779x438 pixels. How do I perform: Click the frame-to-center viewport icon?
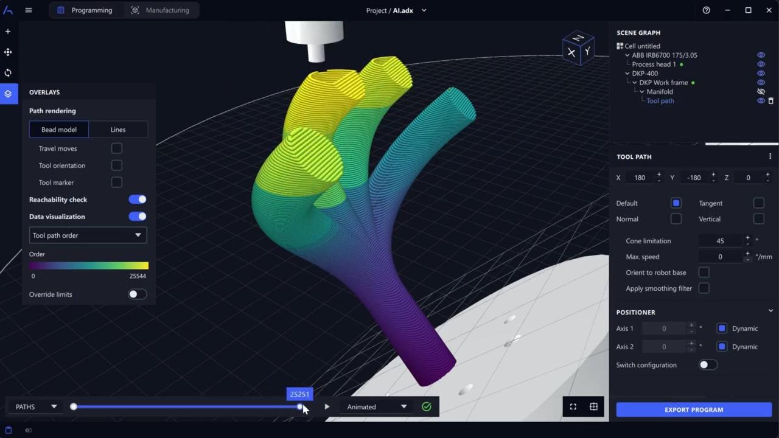tap(593, 406)
